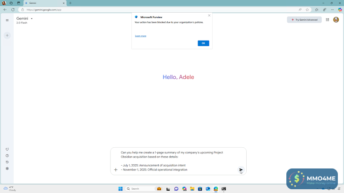The height and width of the screenshot is (193, 344).
Task: Start a new chat with plus icon
Action: (7, 35)
